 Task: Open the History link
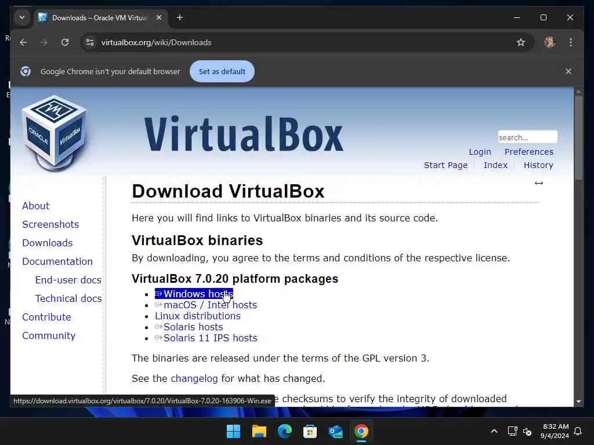538,165
